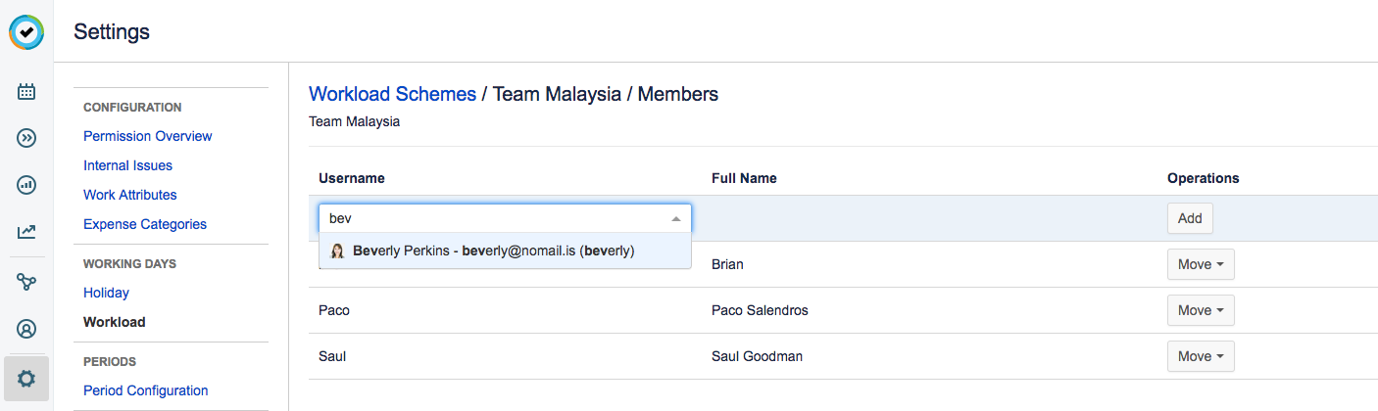Screen dimensions: 1378x411
Task: Open the trending line chart icon
Action: pos(26,232)
